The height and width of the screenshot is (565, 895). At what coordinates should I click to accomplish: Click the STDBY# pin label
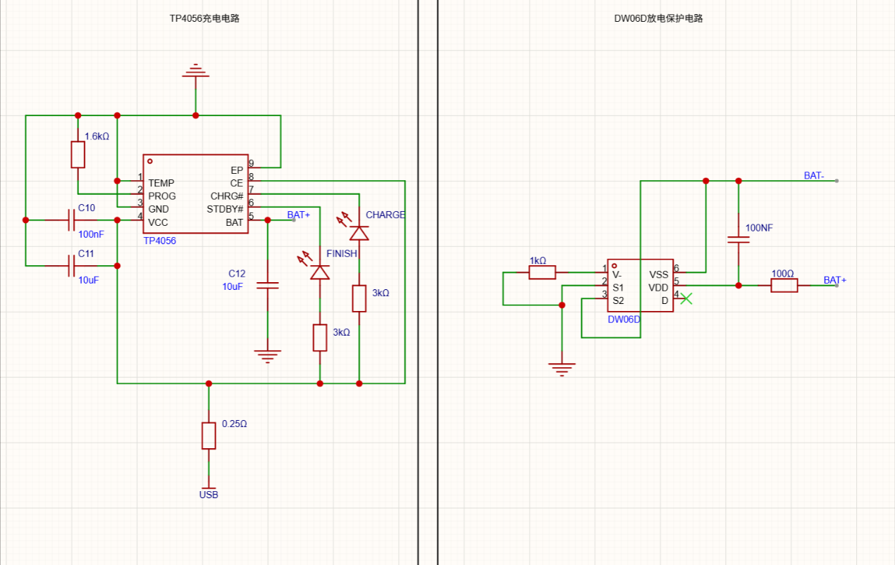(x=225, y=209)
